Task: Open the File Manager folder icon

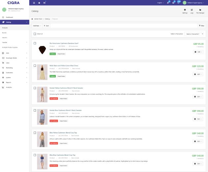Action: tap(200, 10)
